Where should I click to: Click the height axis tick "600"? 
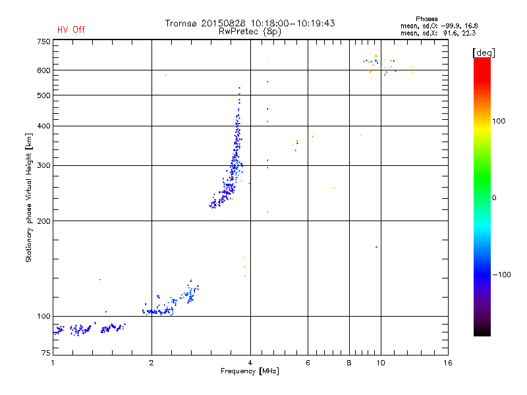tap(43, 70)
